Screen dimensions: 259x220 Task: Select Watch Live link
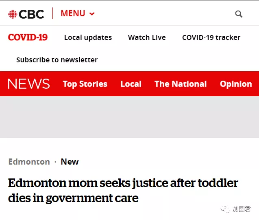coord(147,37)
